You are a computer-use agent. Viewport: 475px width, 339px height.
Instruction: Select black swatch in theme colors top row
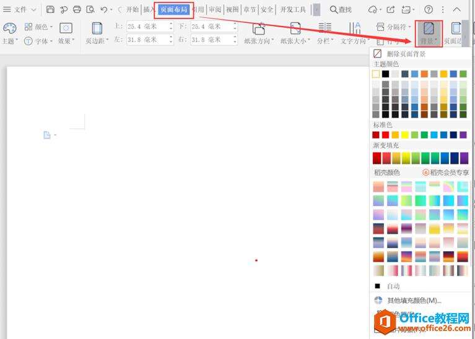tap(386, 74)
